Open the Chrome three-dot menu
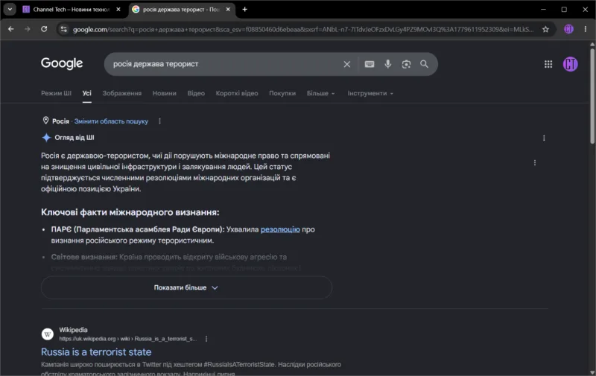The height and width of the screenshot is (376, 596). point(586,29)
